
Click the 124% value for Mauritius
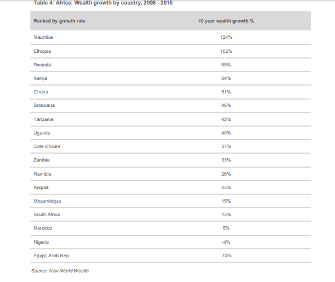pyautogui.click(x=226, y=37)
